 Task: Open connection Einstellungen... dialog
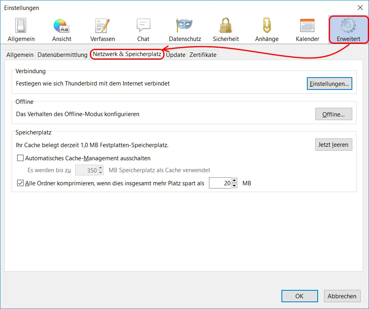click(x=330, y=84)
